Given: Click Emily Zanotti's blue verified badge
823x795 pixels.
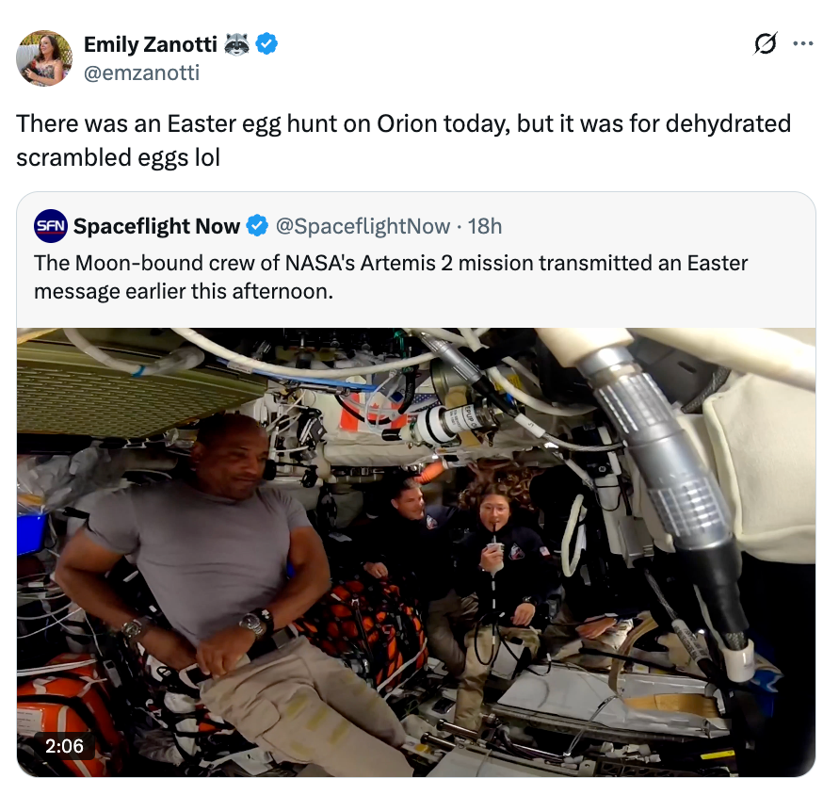Looking at the screenshot, I should tap(267, 44).
